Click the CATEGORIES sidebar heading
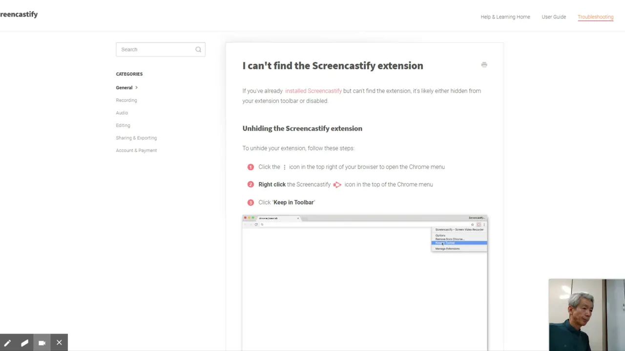625x351 pixels. (x=129, y=74)
